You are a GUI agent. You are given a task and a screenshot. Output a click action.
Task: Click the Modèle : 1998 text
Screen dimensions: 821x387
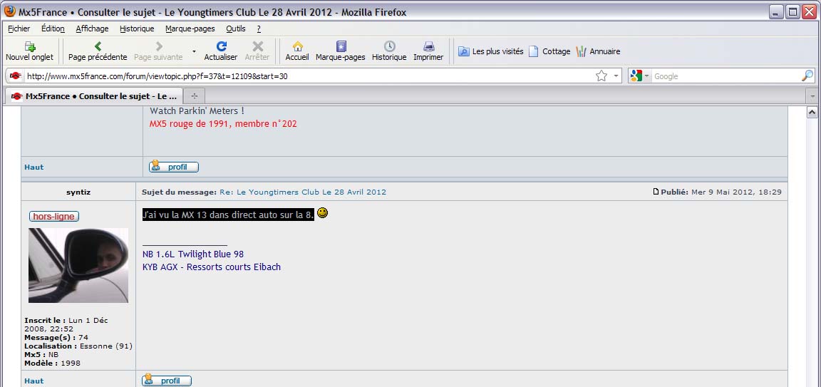pos(52,363)
